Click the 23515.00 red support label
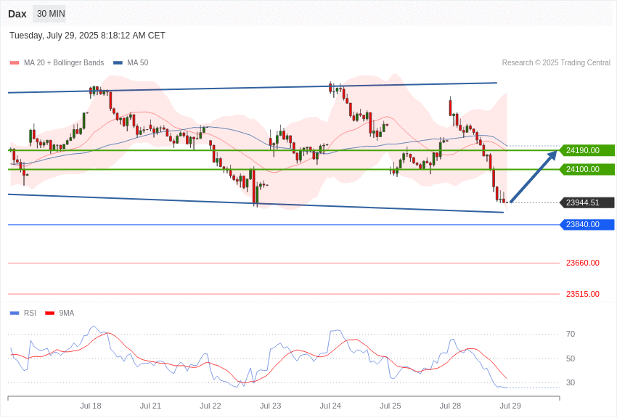This screenshot has width=617, height=418. pyautogui.click(x=583, y=294)
